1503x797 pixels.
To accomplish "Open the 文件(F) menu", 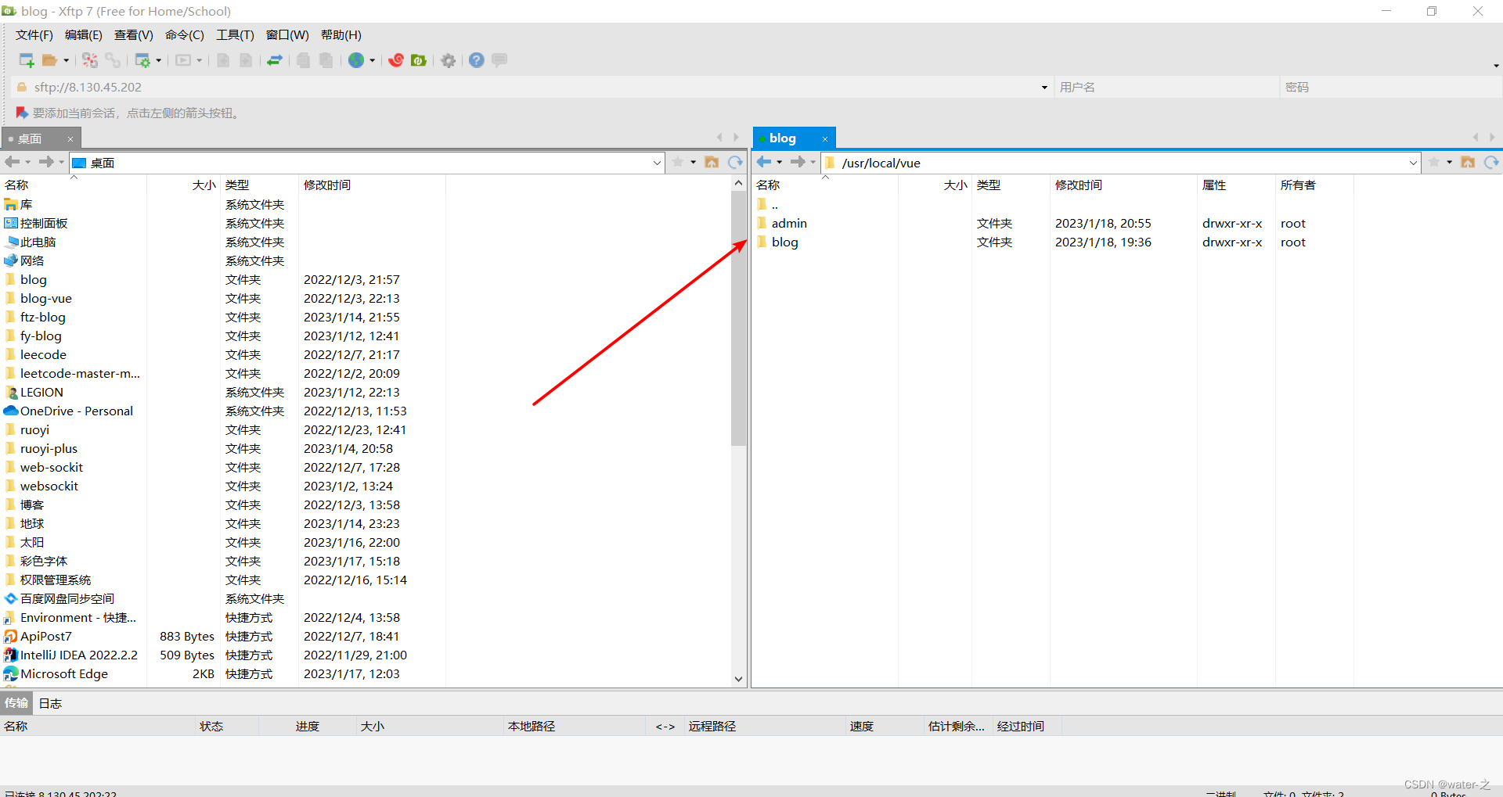I will click(x=34, y=35).
